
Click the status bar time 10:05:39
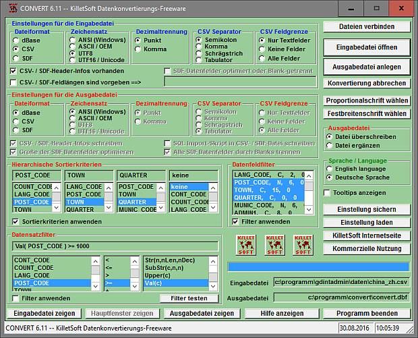pyautogui.click(x=388, y=328)
